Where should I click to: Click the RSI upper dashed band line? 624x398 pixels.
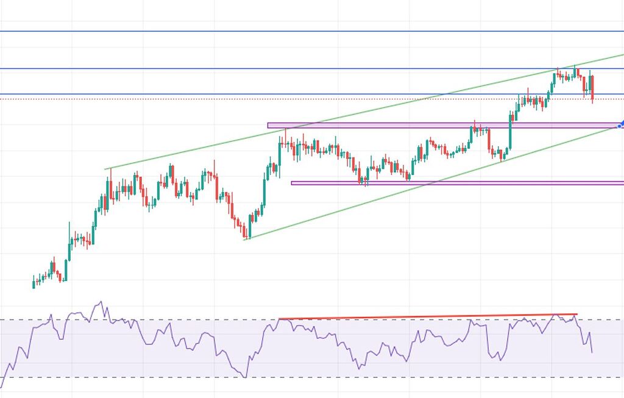tap(183, 320)
